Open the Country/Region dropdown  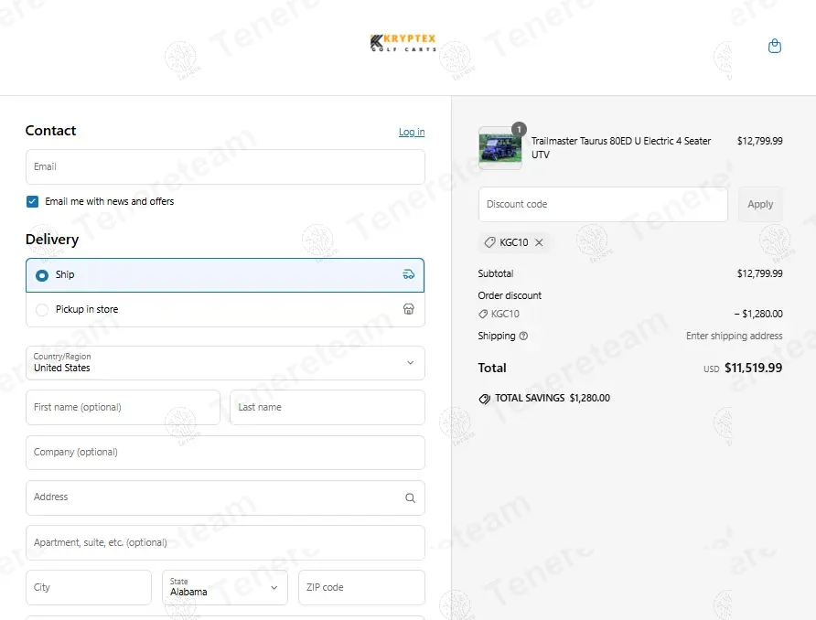coord(225,363)
